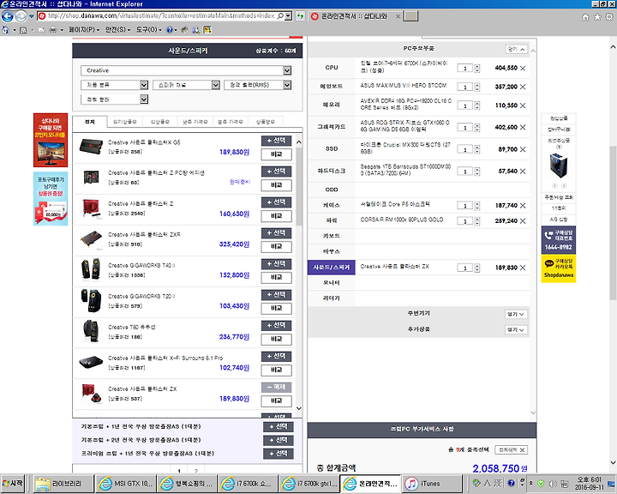Open the product type filter dropdown below Creative
617x494 pixels.
115,85
